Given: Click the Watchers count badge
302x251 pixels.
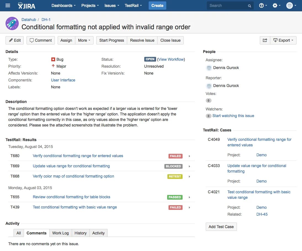Looking at the screenshot, I should (x=209, y=116).
